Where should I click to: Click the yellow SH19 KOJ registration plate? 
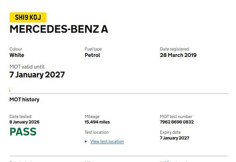click(28, 17)
